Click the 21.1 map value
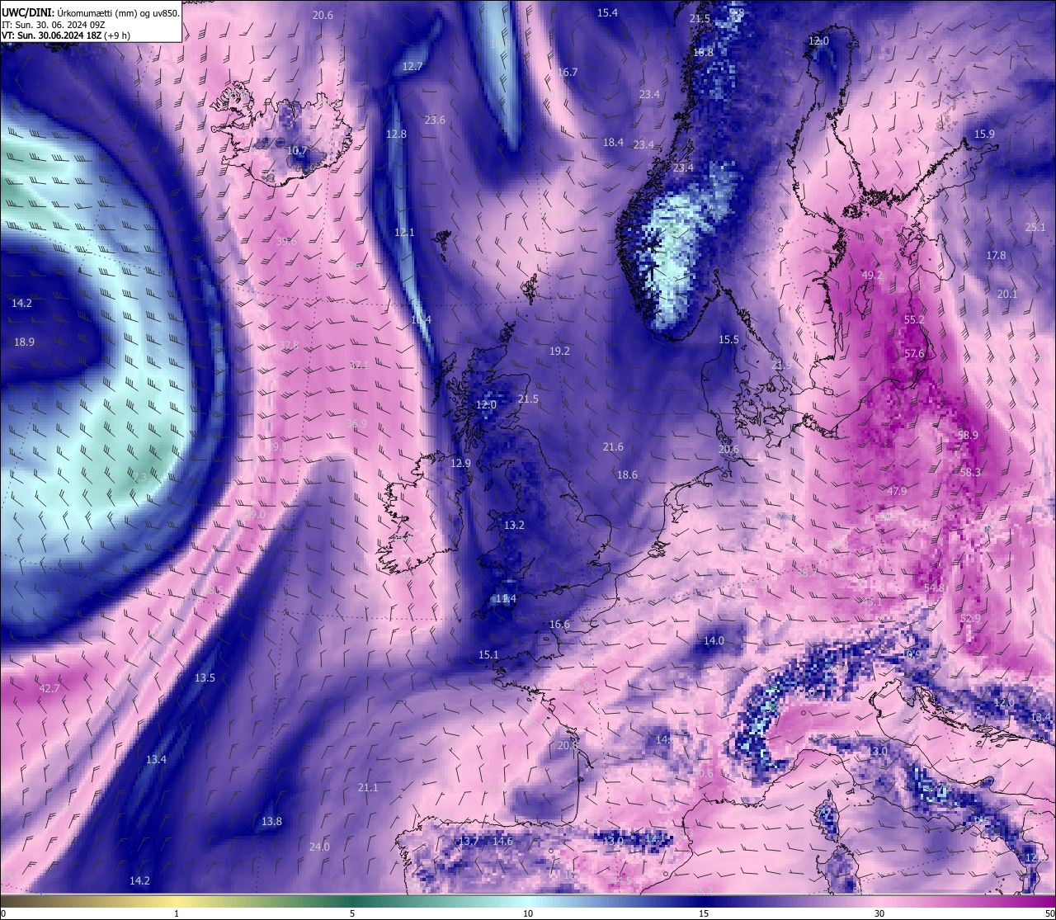Viewport: 1056px width, 920px height. coord(368,787)
